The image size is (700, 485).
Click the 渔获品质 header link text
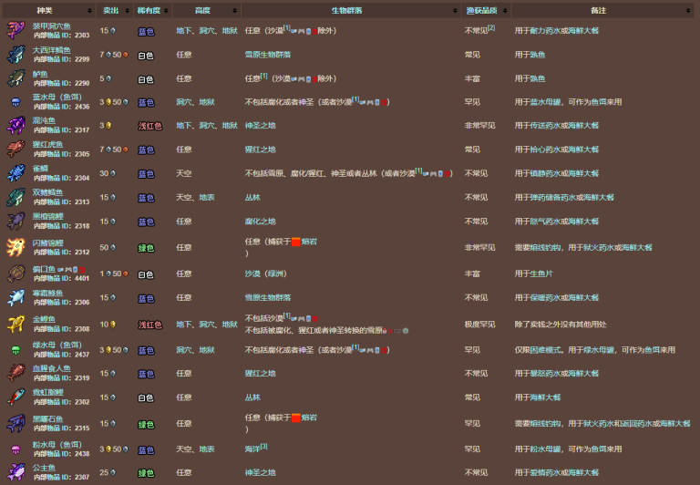point(481,10)
